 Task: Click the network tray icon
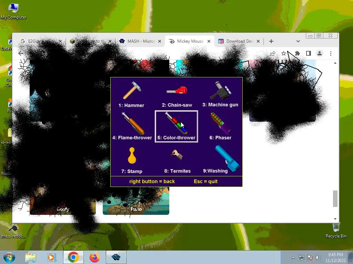(301, 257)
